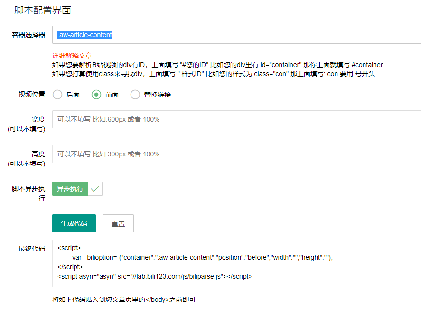Click the 容器选择器 input field
Viewport: 421px width, 319px height.
[x=236, y=35]
